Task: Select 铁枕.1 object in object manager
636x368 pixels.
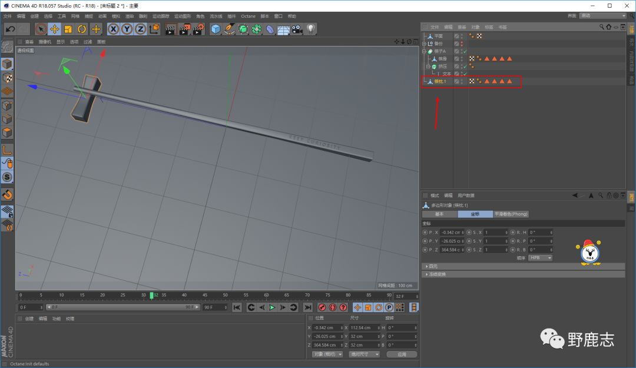Action: pyautogui.click(x=440, y=81)
